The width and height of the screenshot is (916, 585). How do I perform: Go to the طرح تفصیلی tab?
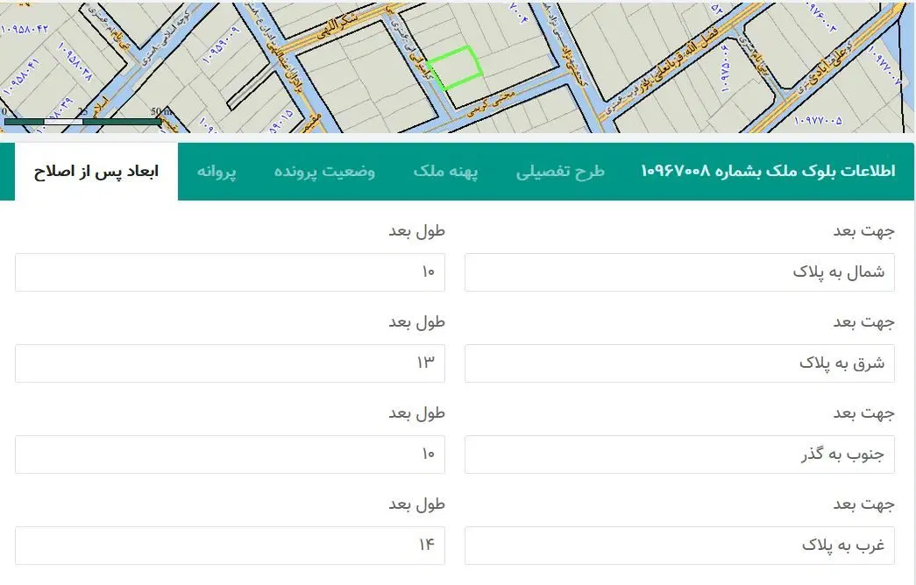[x=560, y=172]
